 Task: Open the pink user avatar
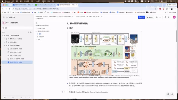point(174,17)
